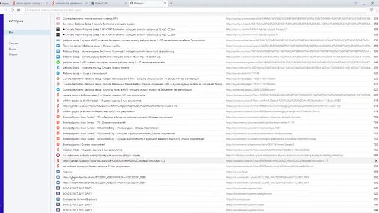Open Яндекс: нашлось 4 тыс. результатов entry
379x213 pixels.
[x=92, y=150]
